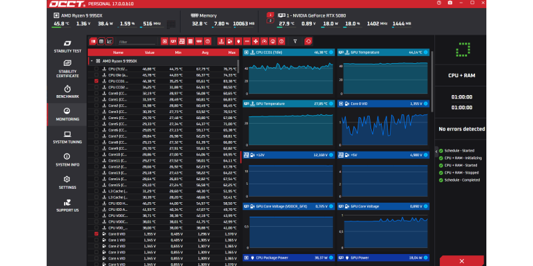Sort the table by Name column
The image size is (533, 266).
[x=119, y=53]
